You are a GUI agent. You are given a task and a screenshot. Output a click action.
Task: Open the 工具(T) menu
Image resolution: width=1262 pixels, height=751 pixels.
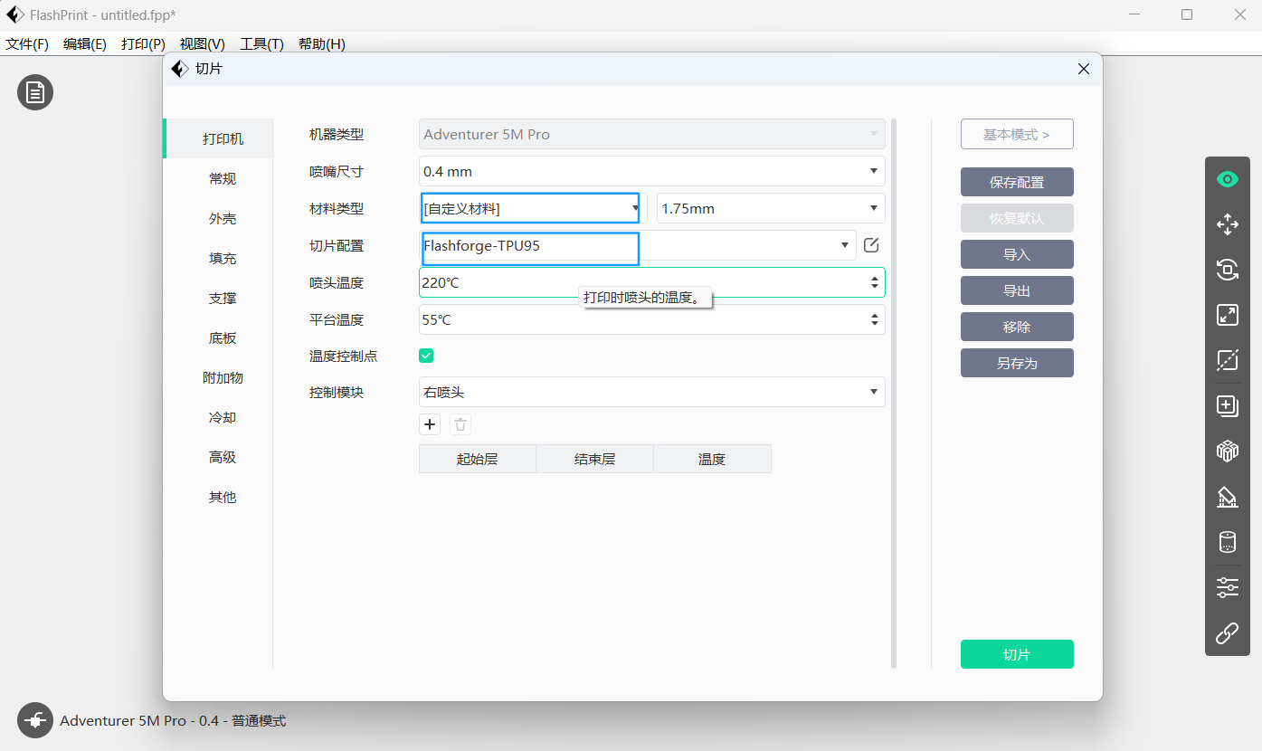point(261,44)
